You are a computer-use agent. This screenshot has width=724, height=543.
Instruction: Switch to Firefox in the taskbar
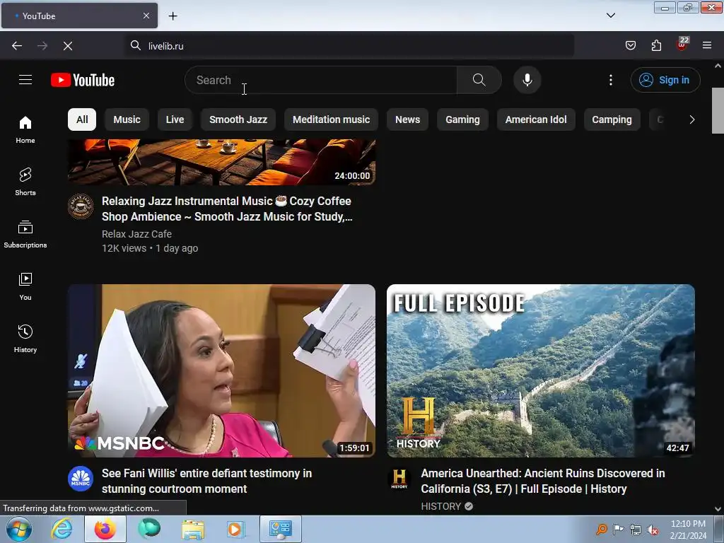105,529
